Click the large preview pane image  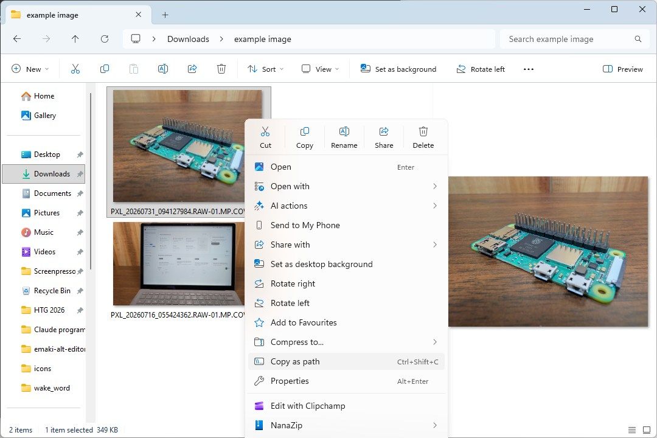[x=548, y=251]
